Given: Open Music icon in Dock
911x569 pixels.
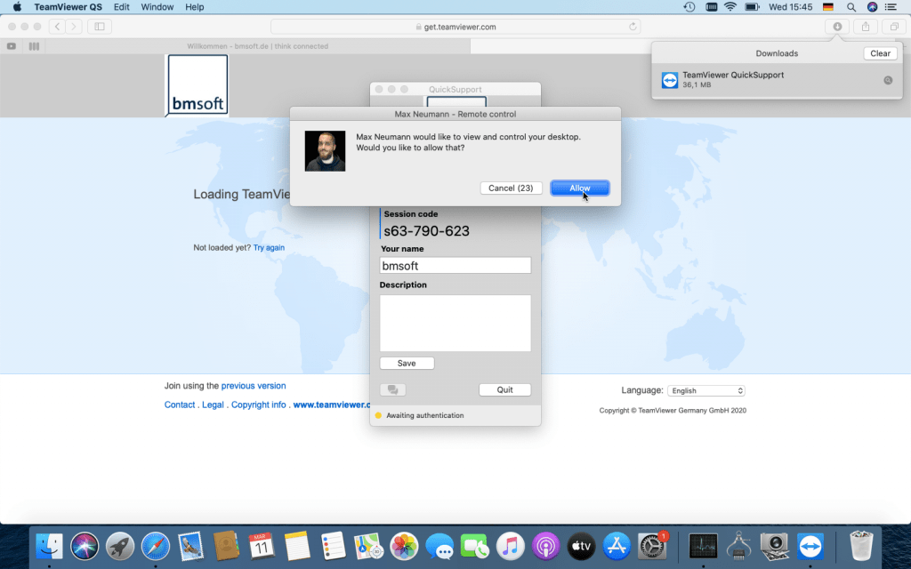Looking at the screenshot, I should [x=510, y=547].
